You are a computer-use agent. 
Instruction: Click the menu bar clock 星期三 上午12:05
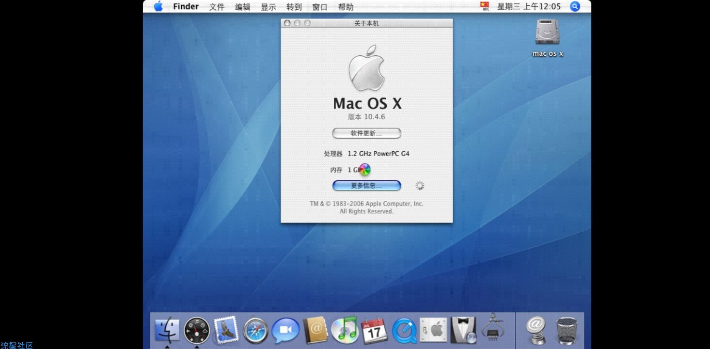coord(529,6)
